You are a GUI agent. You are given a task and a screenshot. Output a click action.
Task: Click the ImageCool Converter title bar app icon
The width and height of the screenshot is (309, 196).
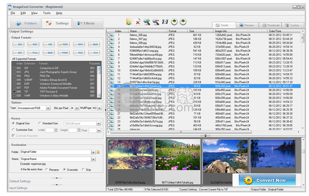[x=10, y=7]
